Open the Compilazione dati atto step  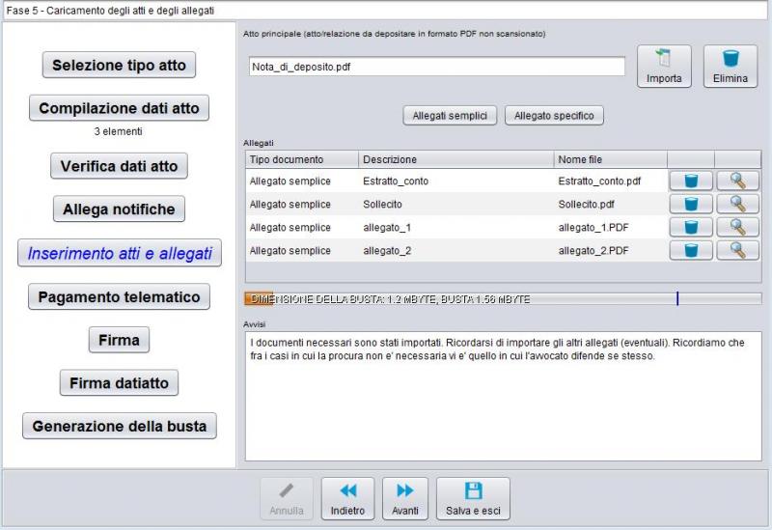click(x=119, y=108)
